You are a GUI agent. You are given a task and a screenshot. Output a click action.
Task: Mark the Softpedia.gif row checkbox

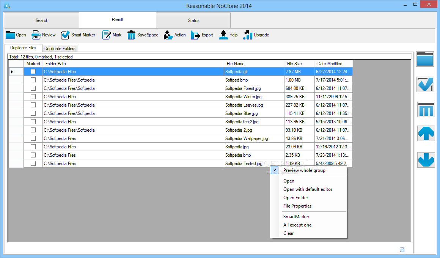pos(33,72)
